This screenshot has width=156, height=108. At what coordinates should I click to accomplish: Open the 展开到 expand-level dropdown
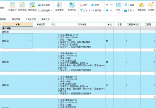pyautogui.click(x=98, y=10)
